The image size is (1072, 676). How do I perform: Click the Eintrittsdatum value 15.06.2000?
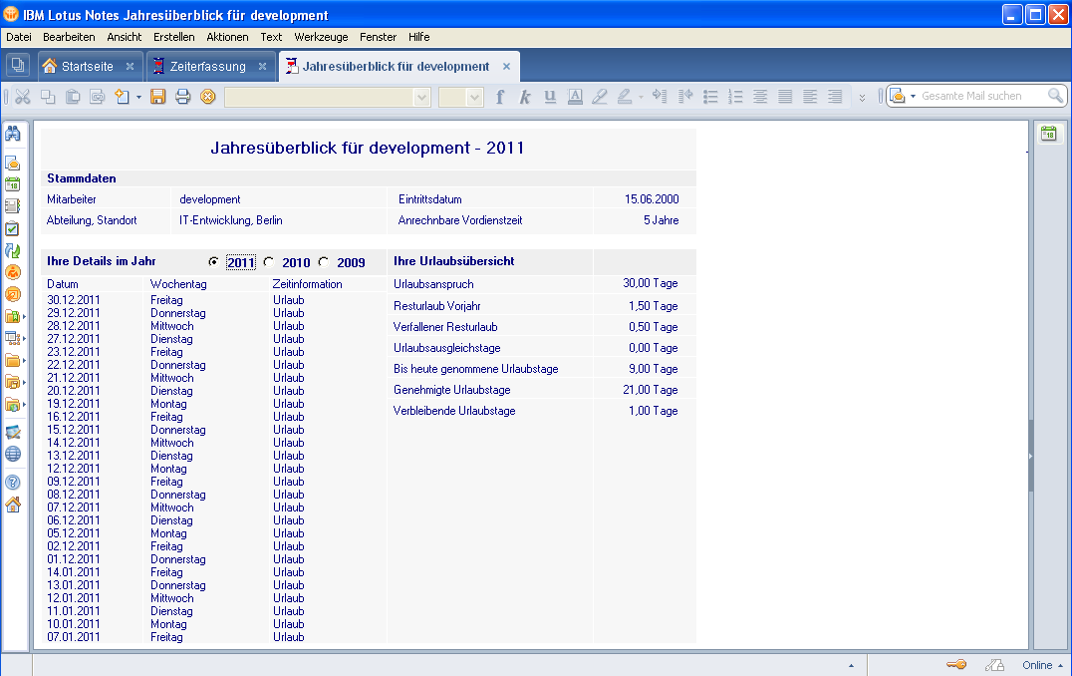pyautogui.click(x=652, y=199)
